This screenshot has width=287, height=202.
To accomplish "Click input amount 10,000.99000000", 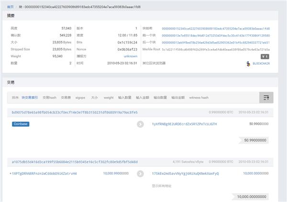I will [x=116, y=173].
